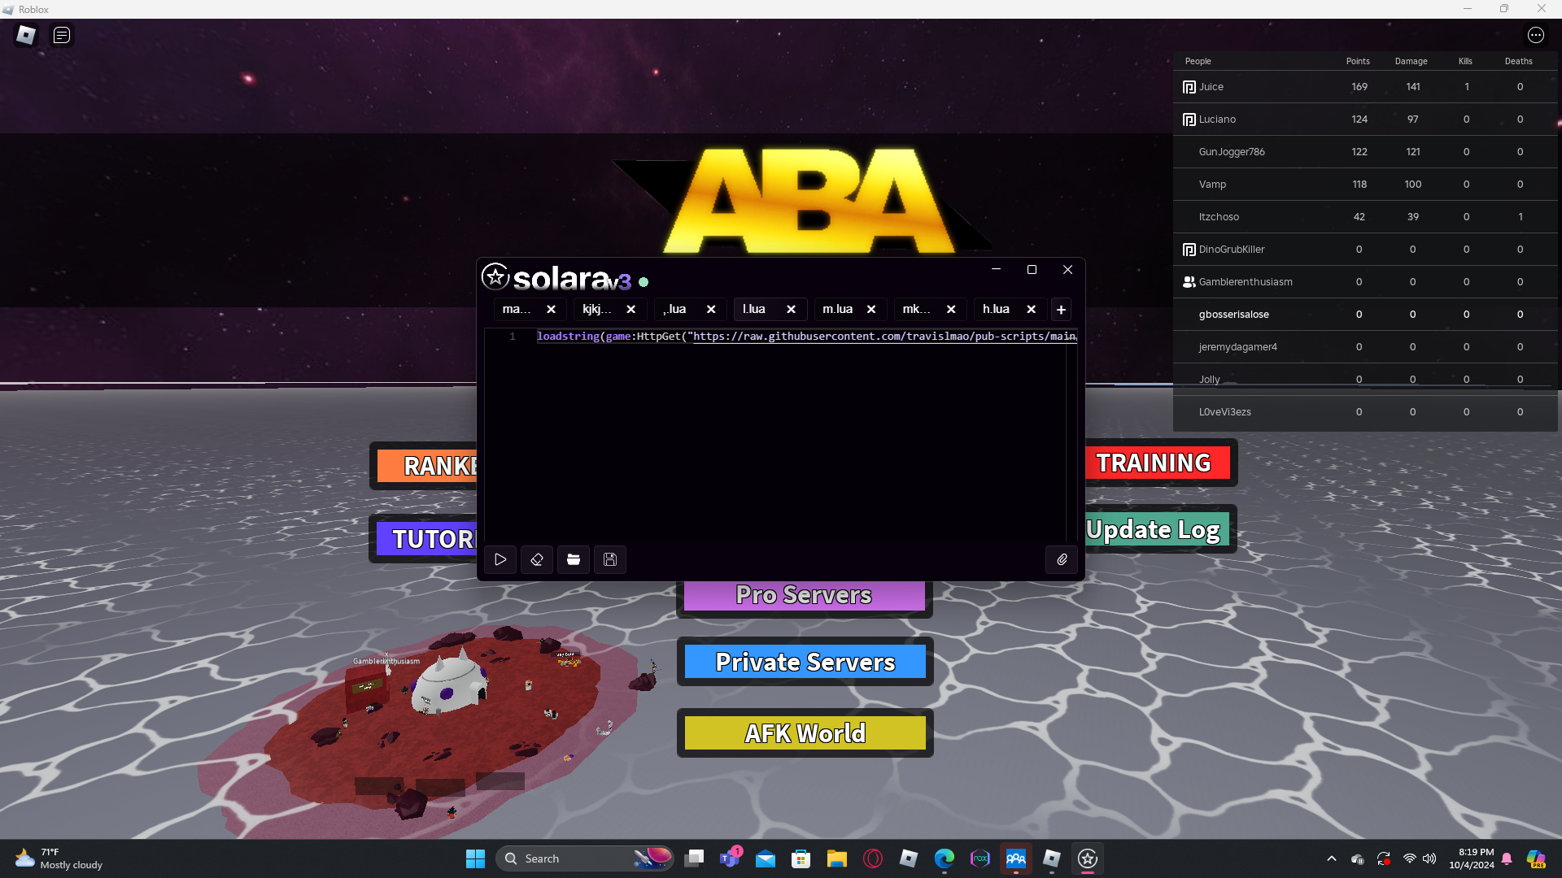The image size is (1562, 878).
Task: Click the Windows taskbar Search box
Action: point(585,858)
